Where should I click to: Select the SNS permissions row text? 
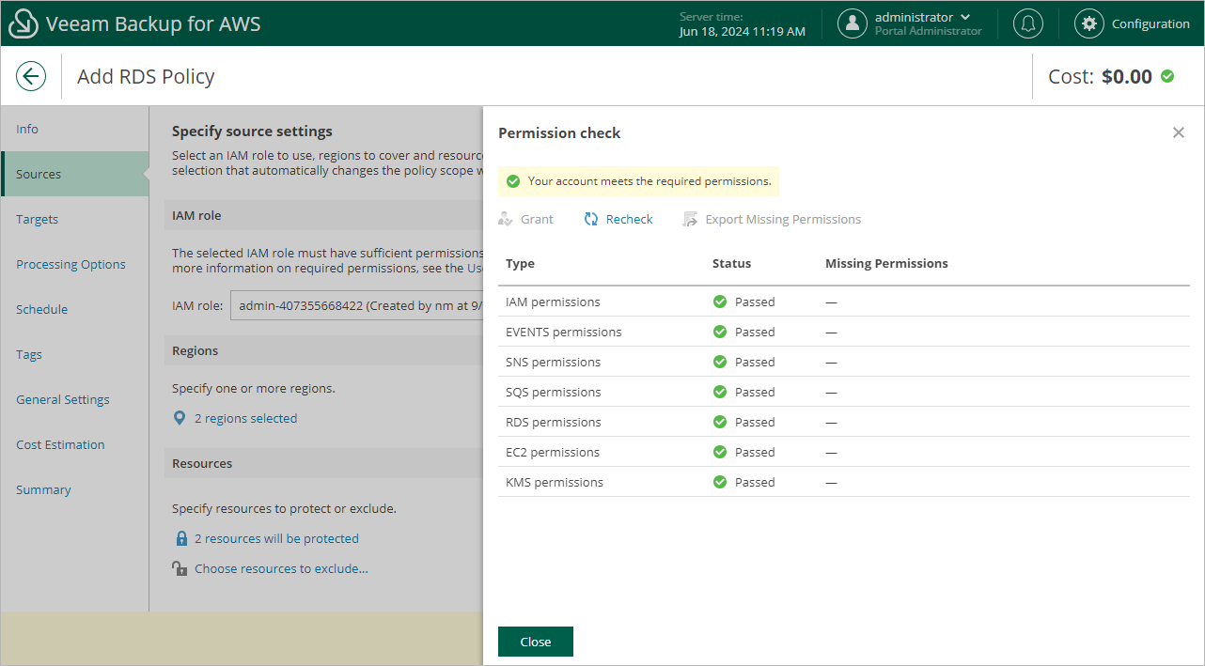pyautogui.click(x=553, y=362)
